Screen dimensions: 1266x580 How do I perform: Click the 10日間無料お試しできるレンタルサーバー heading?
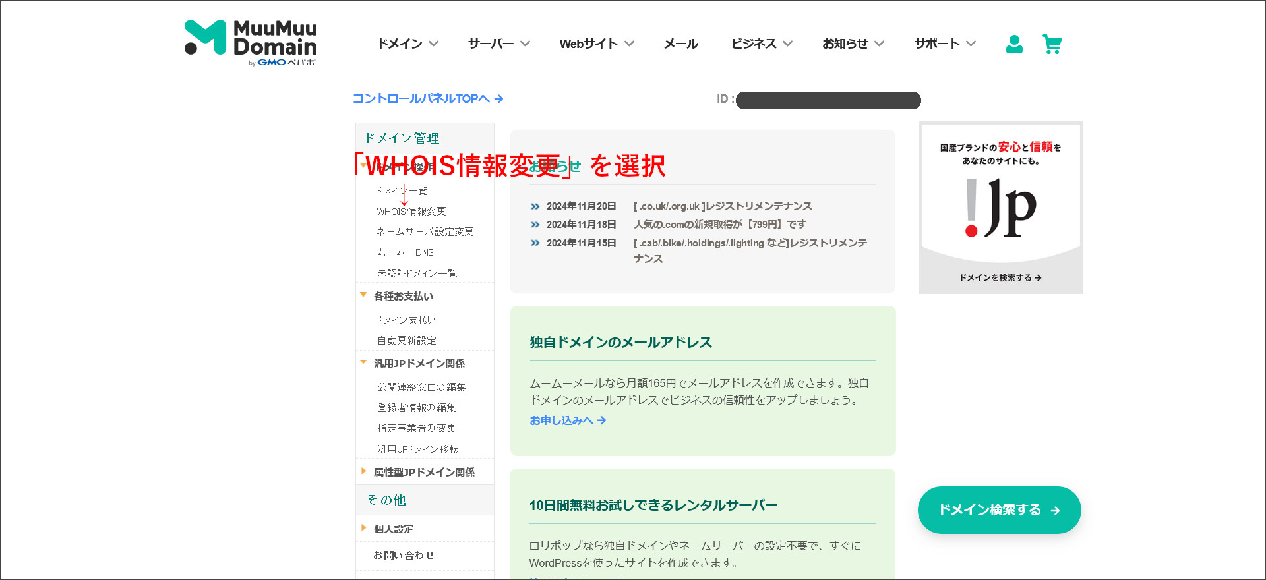[x=653, y=505]
